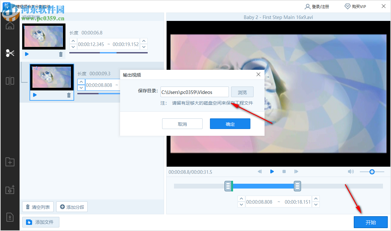Click the 00:00:18.151 end time field
The width and height of the screenshot is (391, 231).
(298, 202)
